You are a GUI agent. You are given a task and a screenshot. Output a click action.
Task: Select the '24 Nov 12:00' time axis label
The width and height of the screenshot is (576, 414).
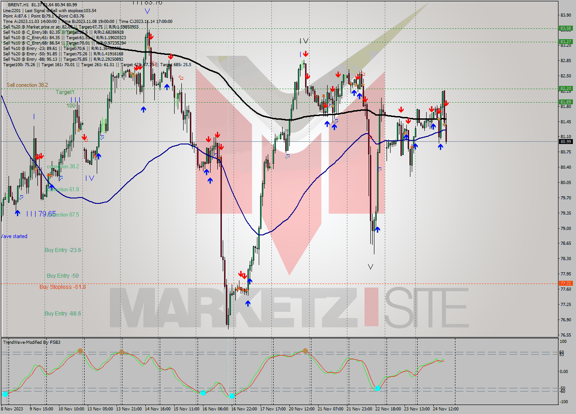[445, 409]
